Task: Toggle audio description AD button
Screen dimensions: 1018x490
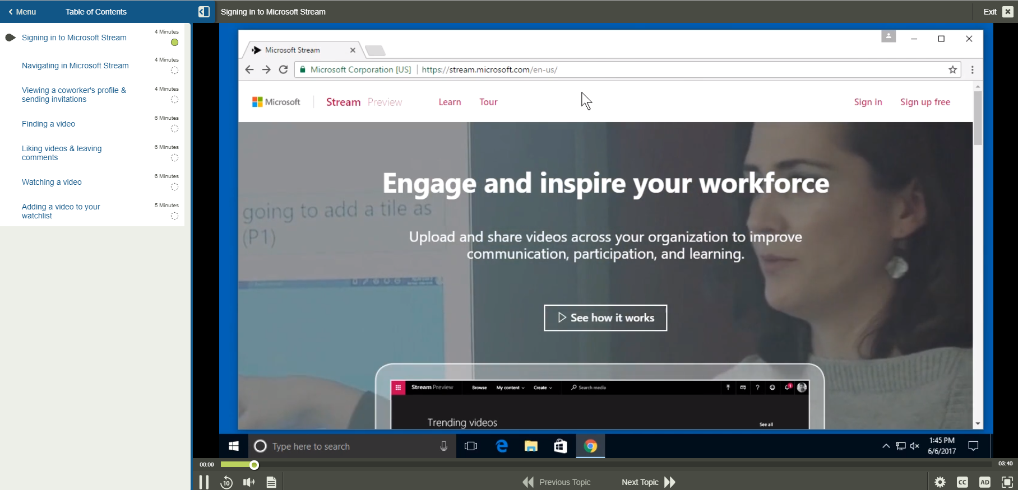Action: pos(985,482)
